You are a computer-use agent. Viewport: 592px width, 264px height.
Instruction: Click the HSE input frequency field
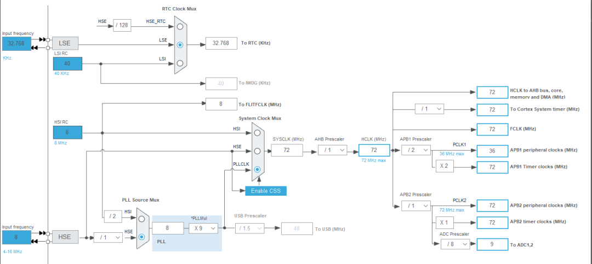tap(16, 237)
